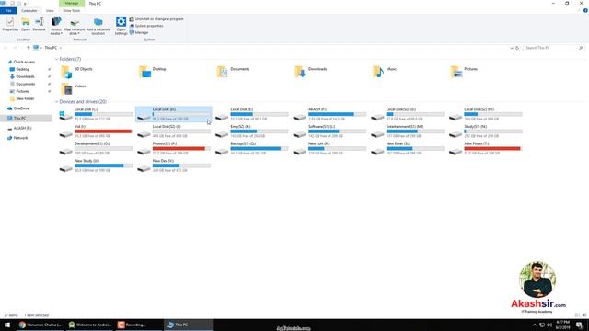
Task: Click the Forward navigation arrow
Action: pyautogui.click(x=15, y=48)
